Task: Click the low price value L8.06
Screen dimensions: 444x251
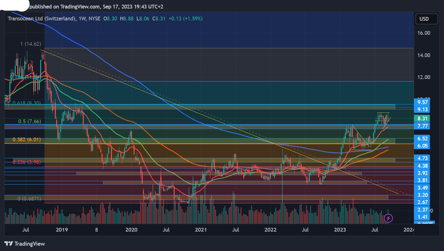Action: 143,18
